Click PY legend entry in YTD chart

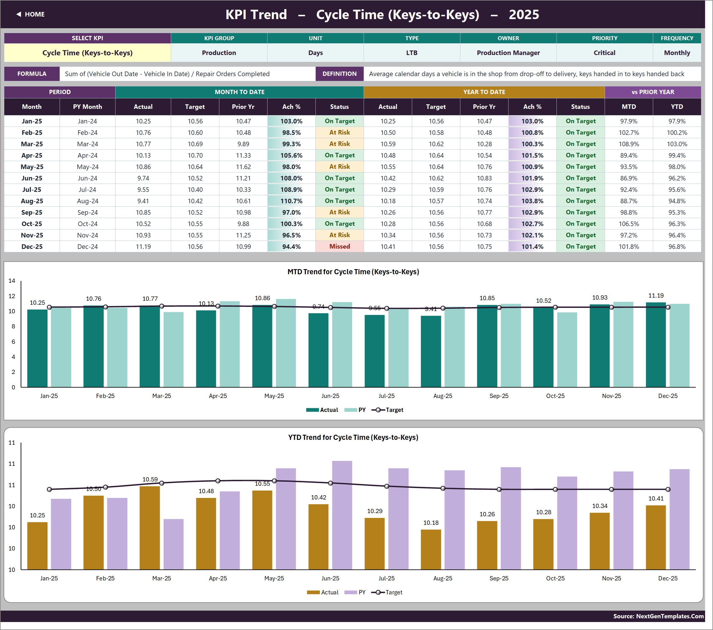pos(355,592)
